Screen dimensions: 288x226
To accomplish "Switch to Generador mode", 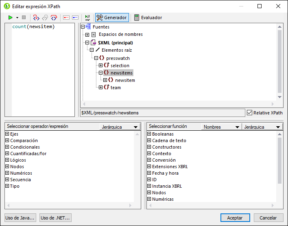I will [112, 18].
